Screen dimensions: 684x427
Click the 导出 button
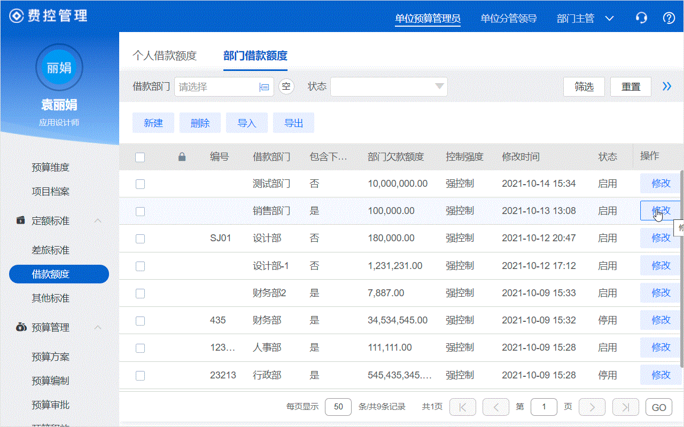coord(293,123)
